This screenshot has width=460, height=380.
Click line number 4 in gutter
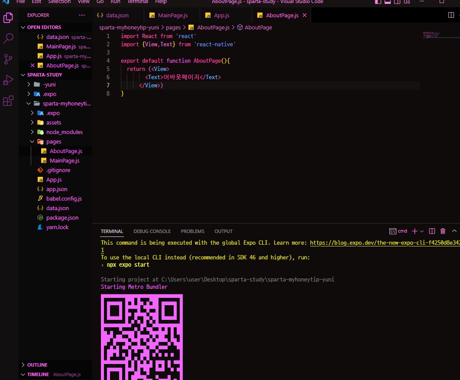pos(108,61)
